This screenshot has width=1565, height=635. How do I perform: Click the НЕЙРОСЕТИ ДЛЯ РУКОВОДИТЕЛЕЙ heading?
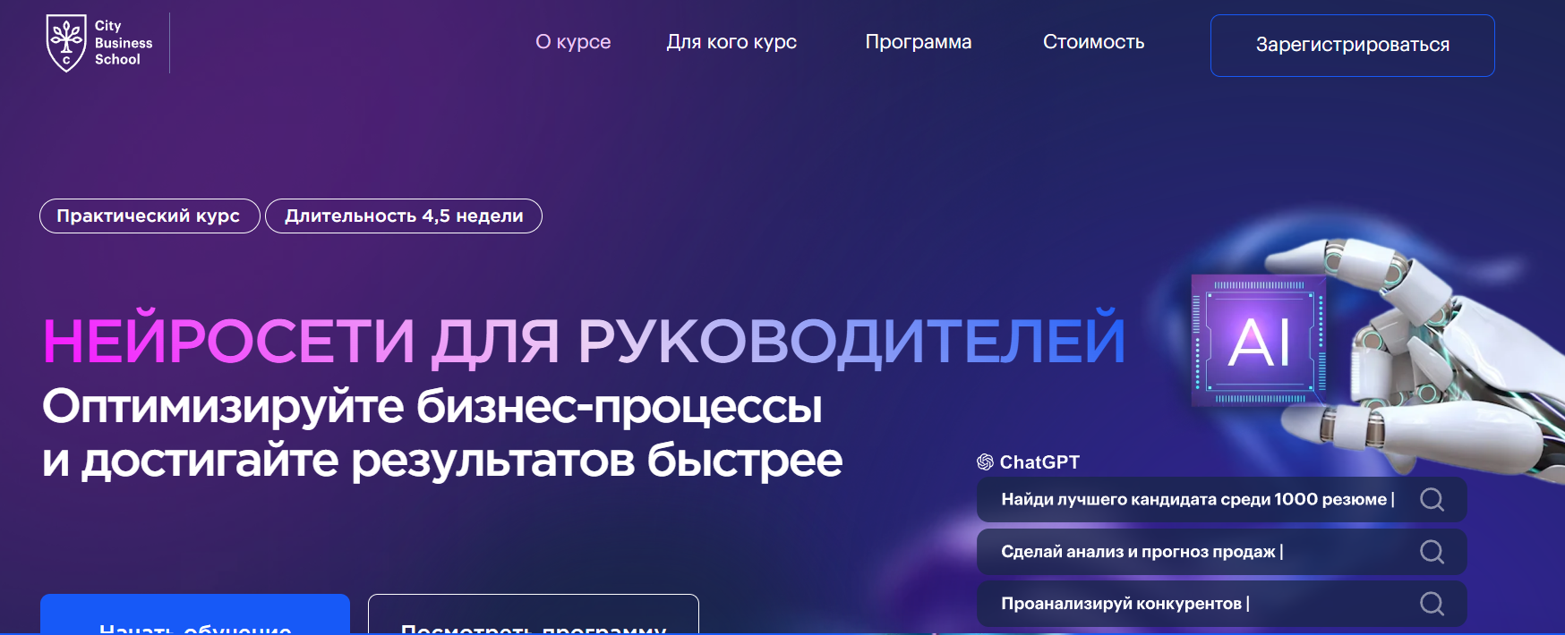pos(584,341)
